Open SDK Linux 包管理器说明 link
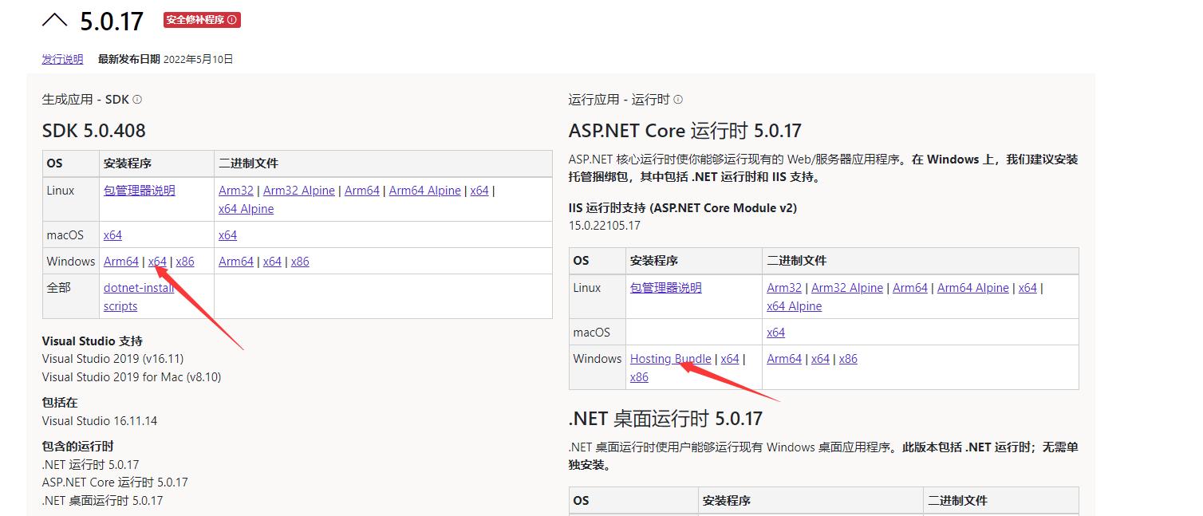The height and width of the screenshot is (516, 1203). tap(140, 191)
